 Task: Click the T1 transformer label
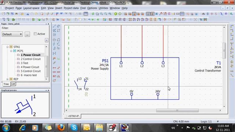point(218,63)
